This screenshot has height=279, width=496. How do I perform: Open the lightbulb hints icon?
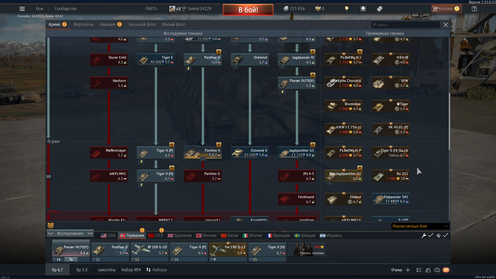coord(347,9)
